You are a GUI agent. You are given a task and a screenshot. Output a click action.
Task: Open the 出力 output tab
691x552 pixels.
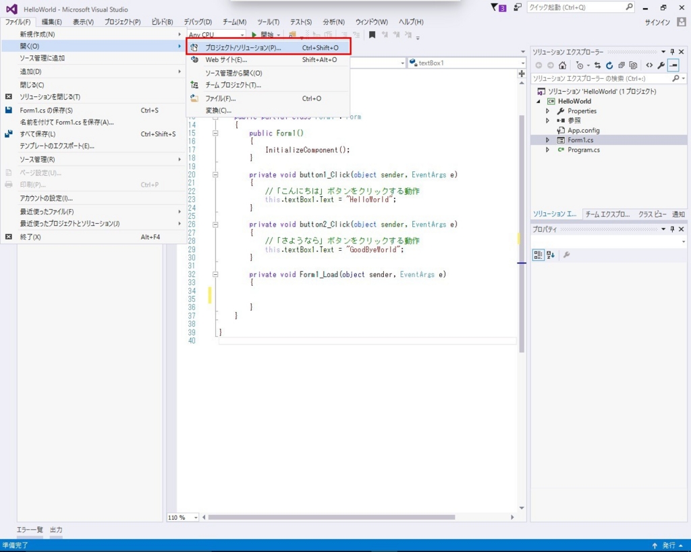point(56,530)
